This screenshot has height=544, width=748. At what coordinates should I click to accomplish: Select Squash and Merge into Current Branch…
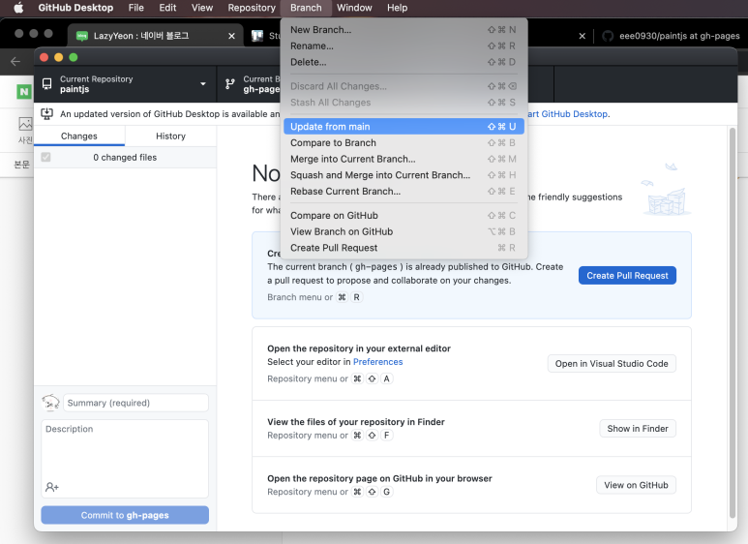[404, 175]
